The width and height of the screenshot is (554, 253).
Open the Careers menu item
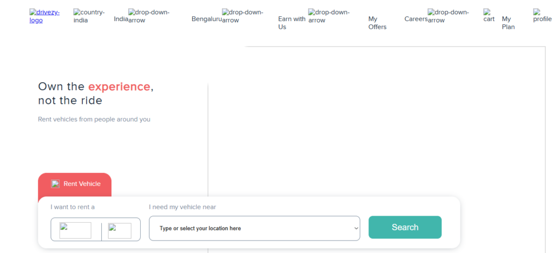click(x=415, y=19)
